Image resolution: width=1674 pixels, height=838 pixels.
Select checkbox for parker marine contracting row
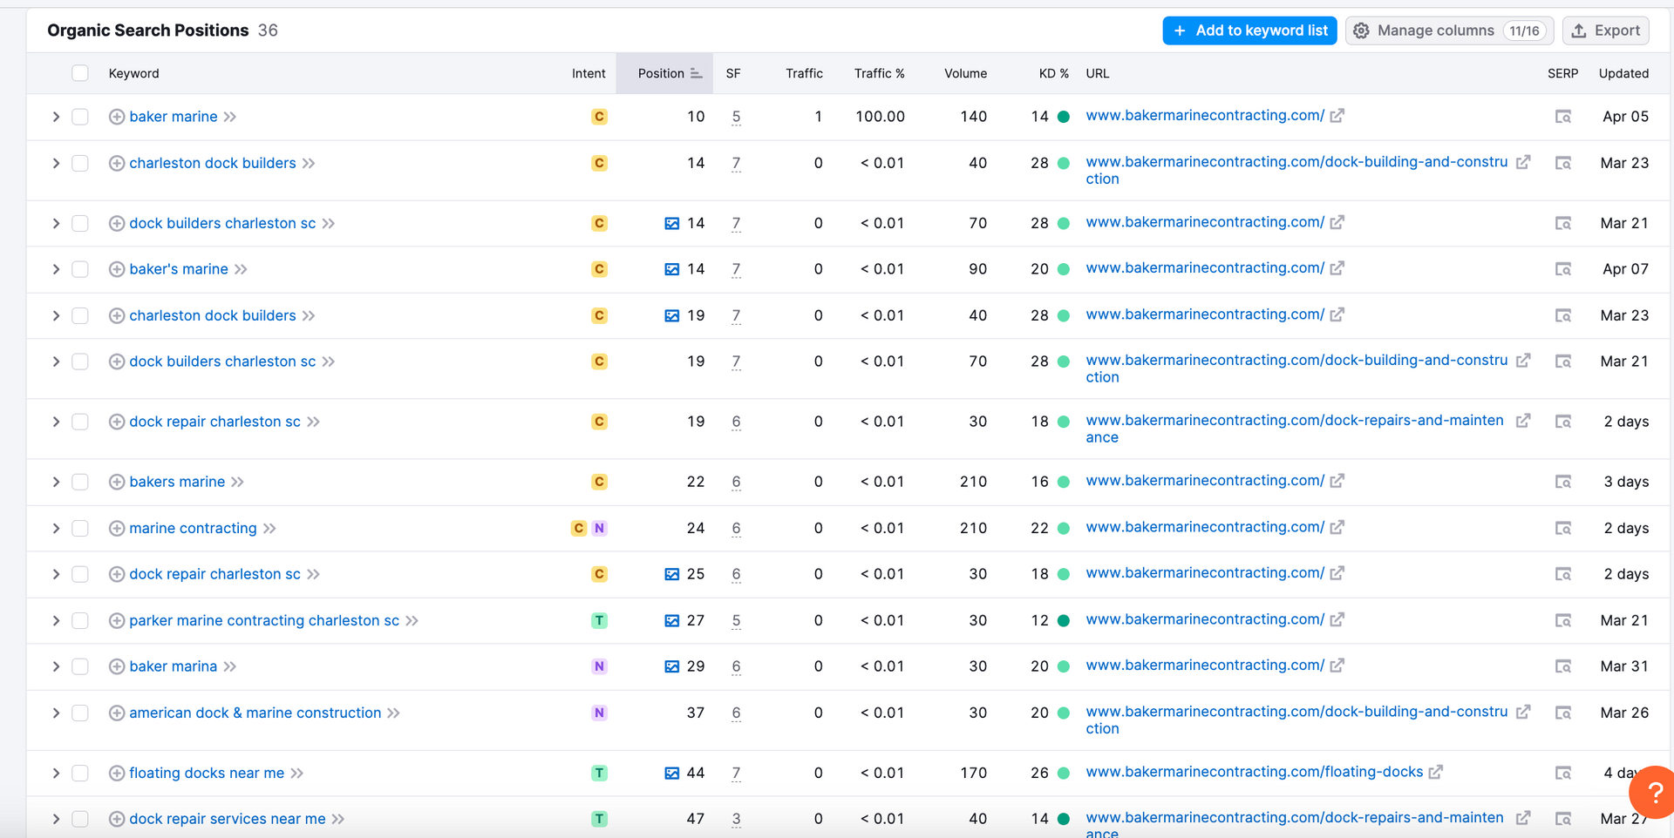click(80, 620)
